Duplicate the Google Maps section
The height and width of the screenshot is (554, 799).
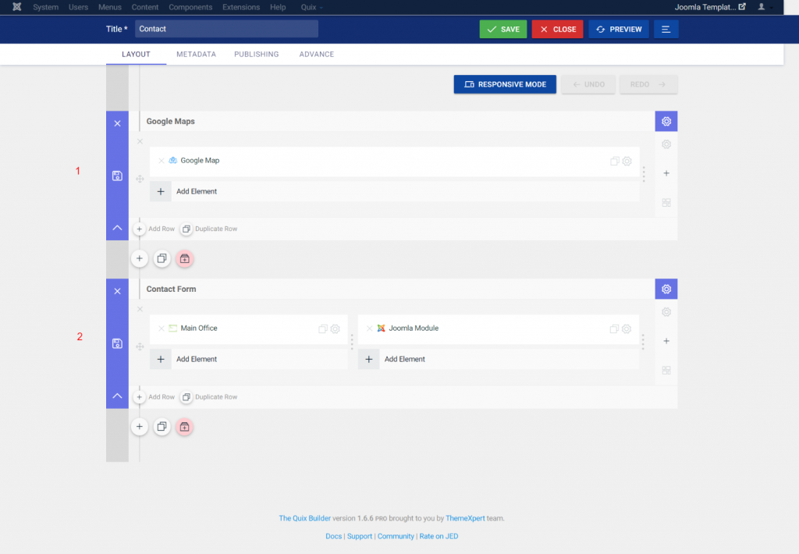click(x=162, y=258)
